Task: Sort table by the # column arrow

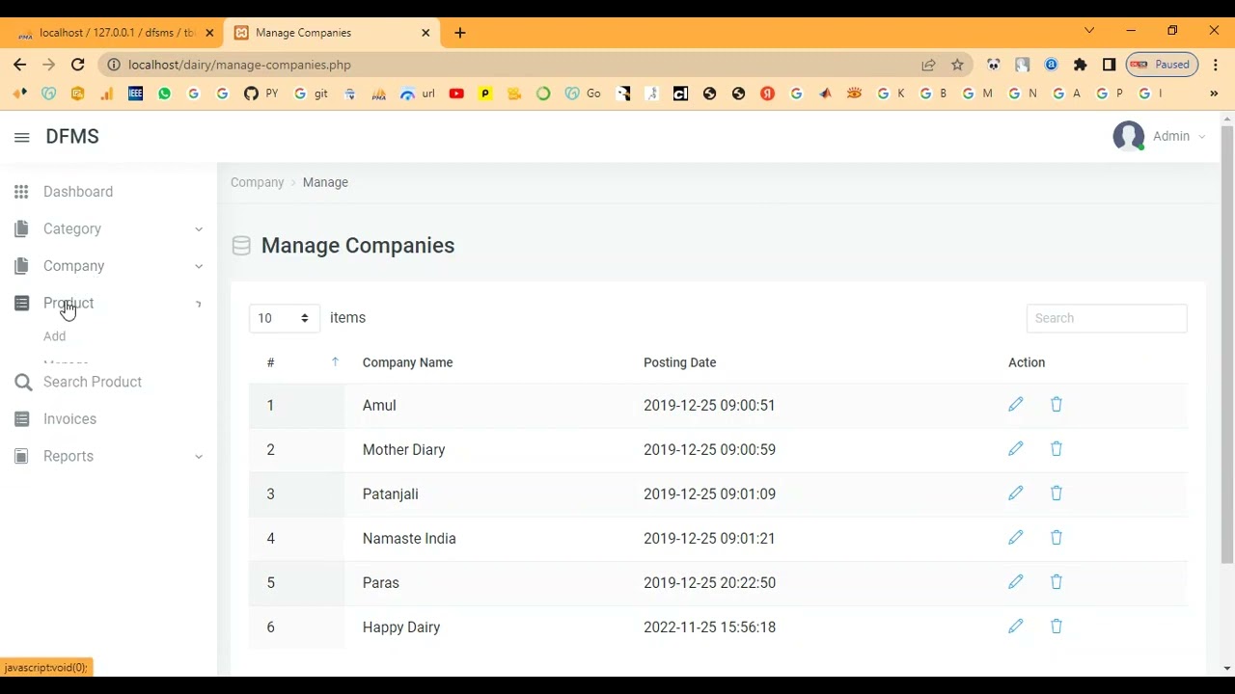Action: coord(335,362)
